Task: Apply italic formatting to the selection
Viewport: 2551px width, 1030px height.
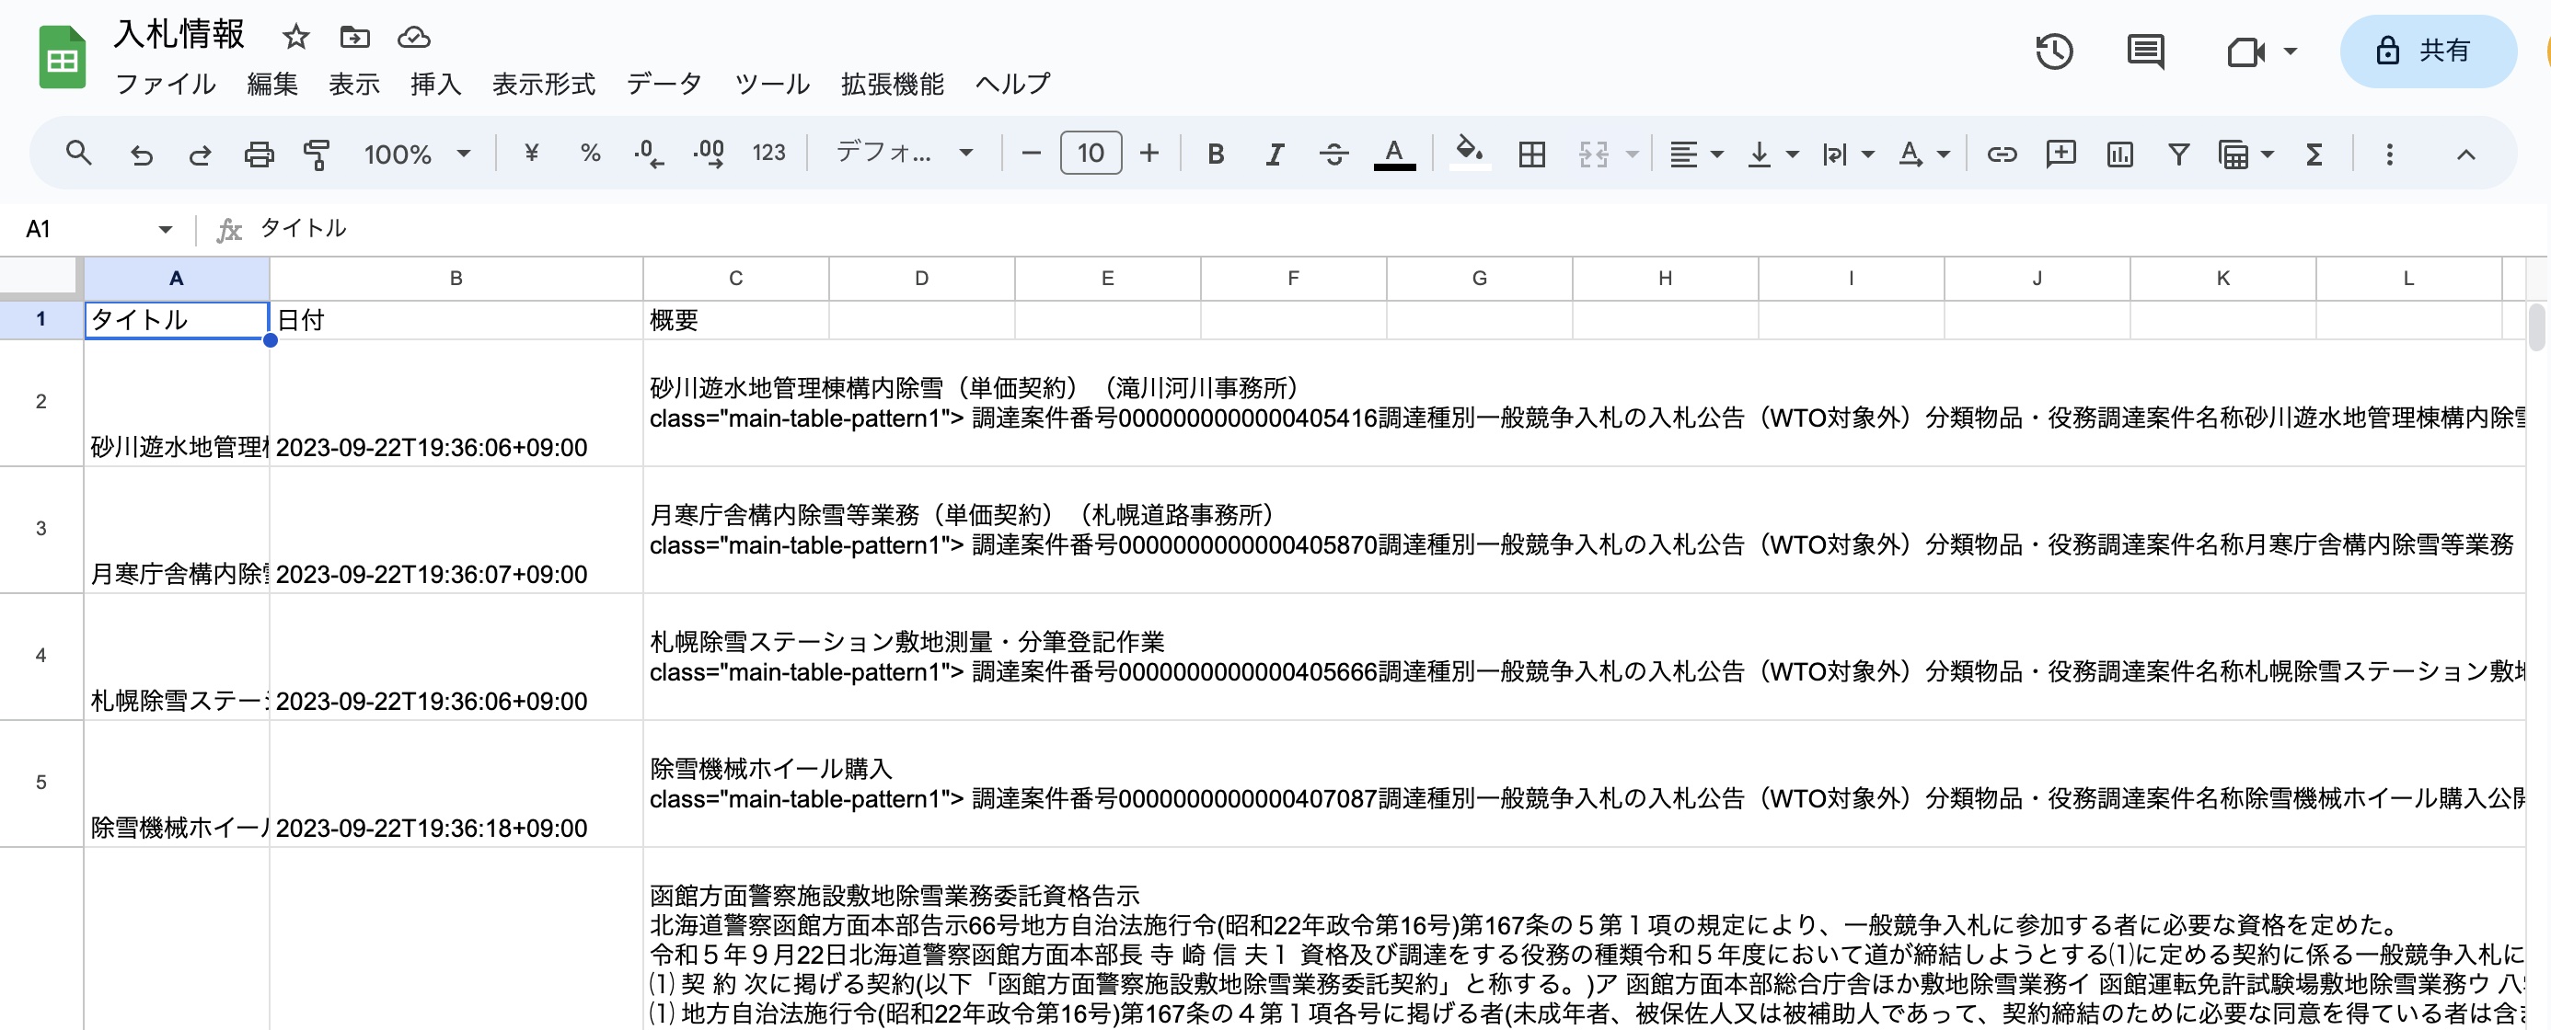Action: 1274,154
